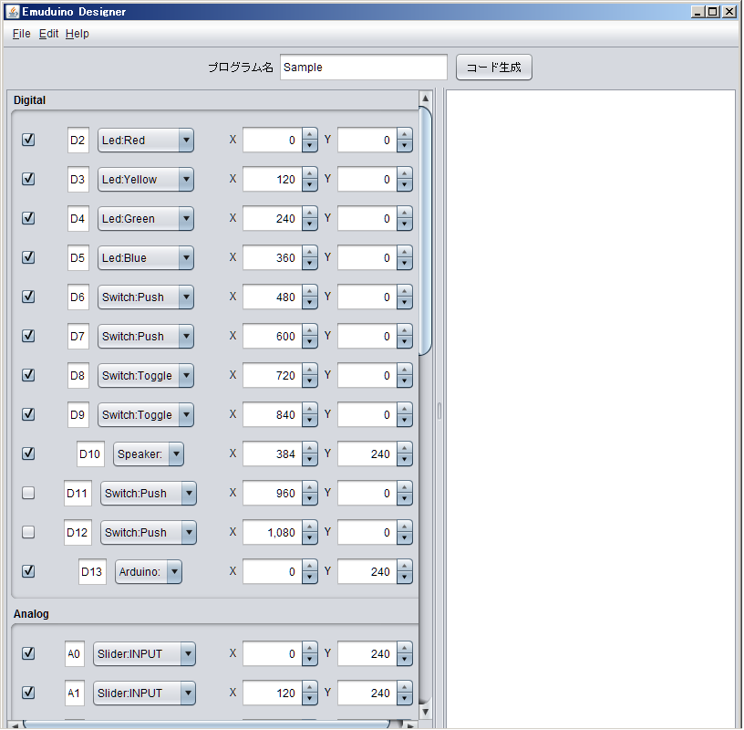Screen dimensions: 744x730
Task: Decrease the D4 X value of 240
Action: click(310, 224)
